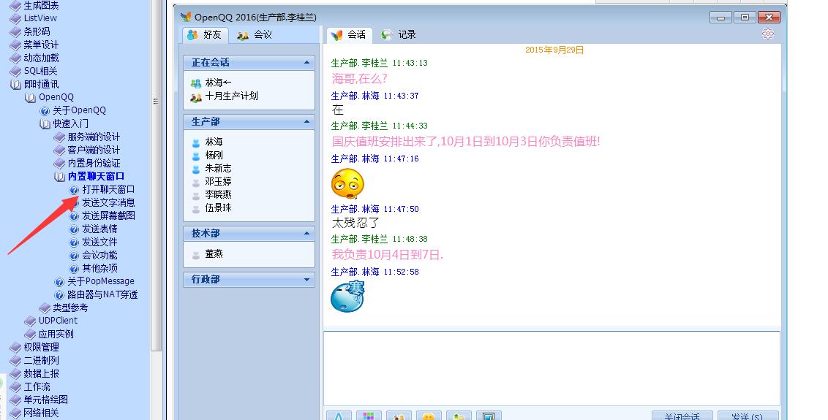Open chat settings gear icon
The height and width of the screenshot is (420, 828).
coord(768,34)
